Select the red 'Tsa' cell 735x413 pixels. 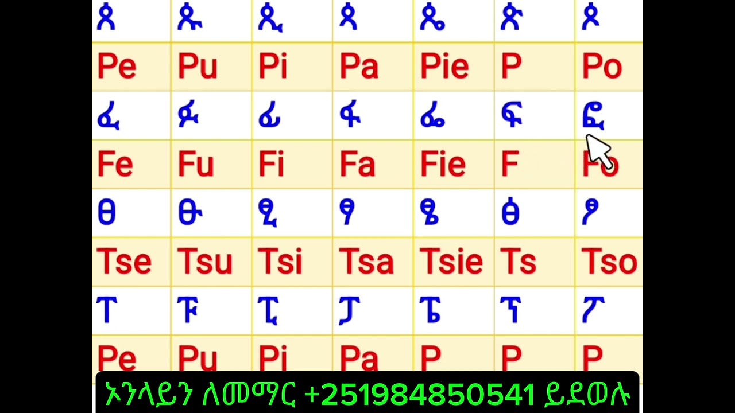point(366,262)
